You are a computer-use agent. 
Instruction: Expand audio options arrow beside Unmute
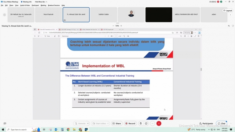click(x=88, y=123)
